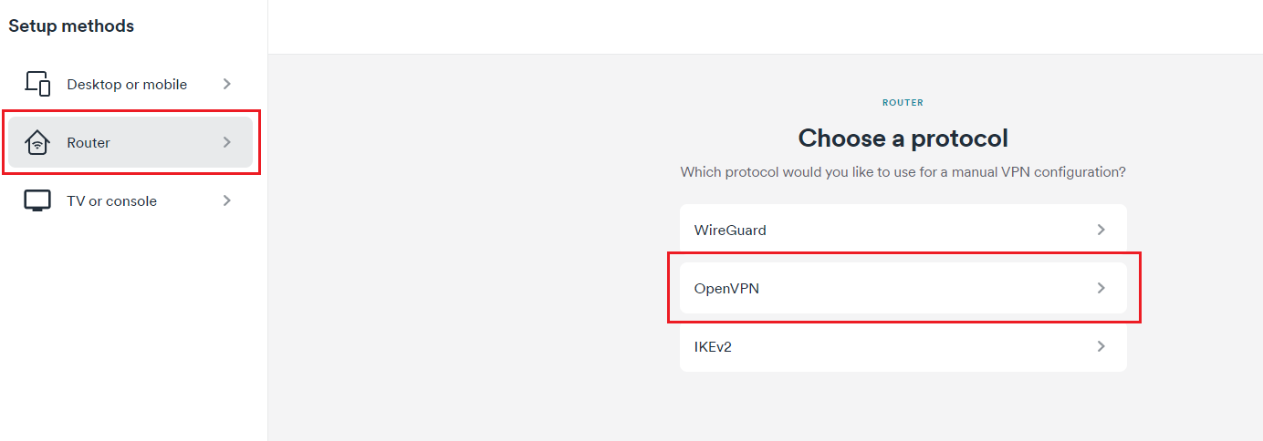Choose the OpenVPN protocol option

(x=726, y=289)
